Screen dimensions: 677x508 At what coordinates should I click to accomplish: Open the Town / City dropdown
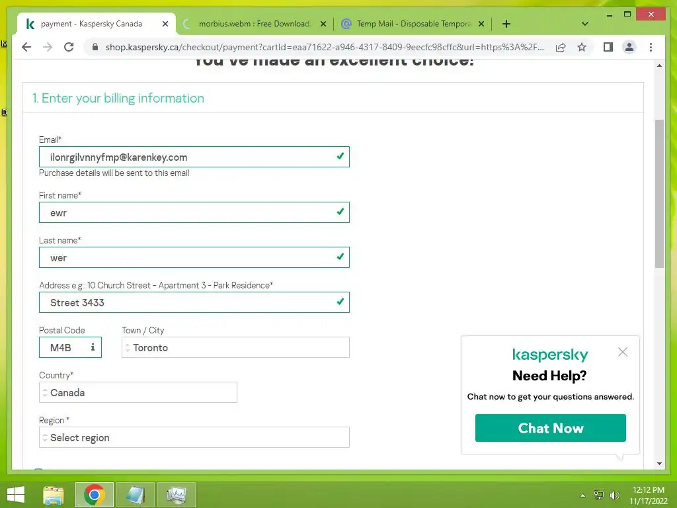(x=236, y=347)
